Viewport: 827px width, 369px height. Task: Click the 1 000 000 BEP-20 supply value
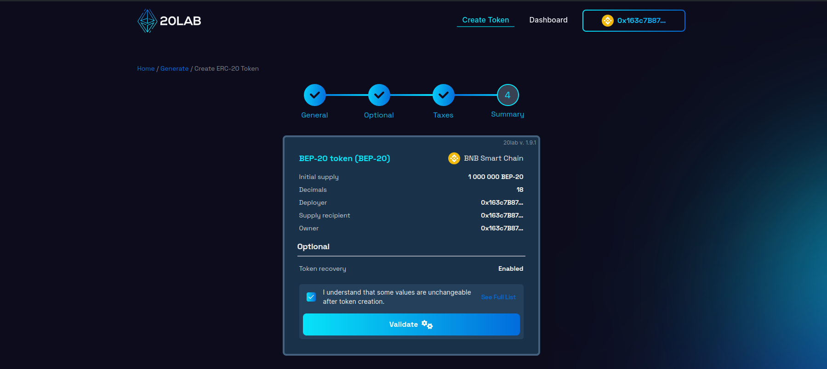click(x=496, y=177)
